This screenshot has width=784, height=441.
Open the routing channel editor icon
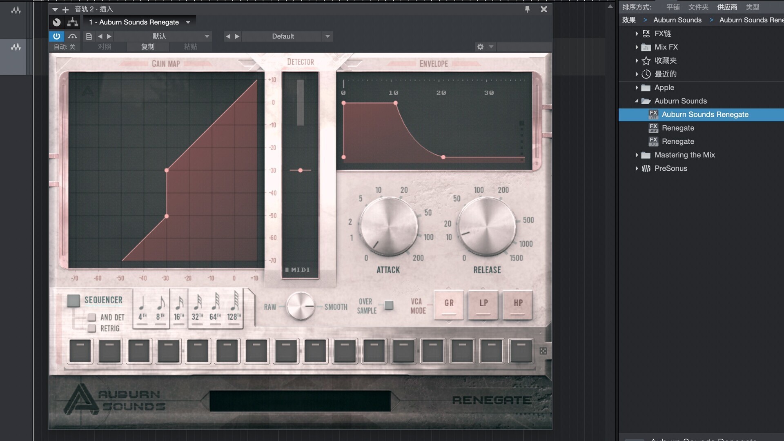click(73, 22)
